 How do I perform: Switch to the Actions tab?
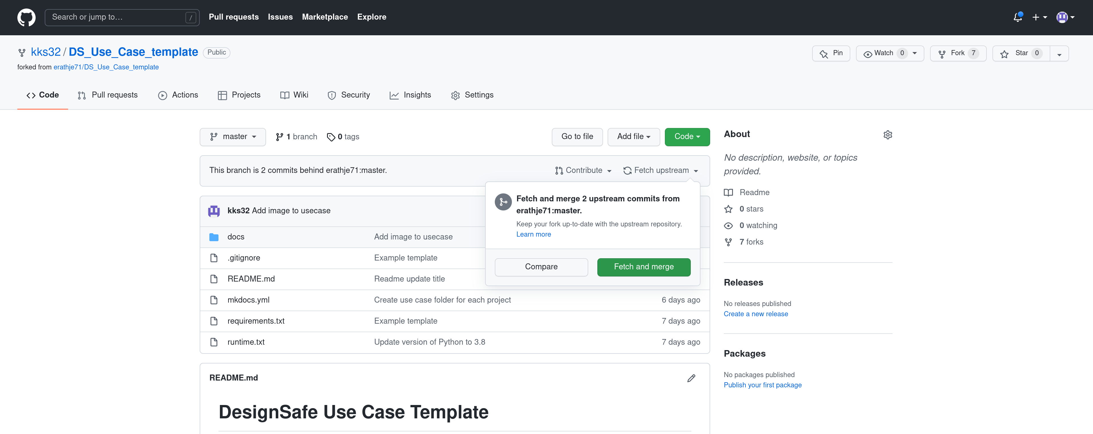178,95
